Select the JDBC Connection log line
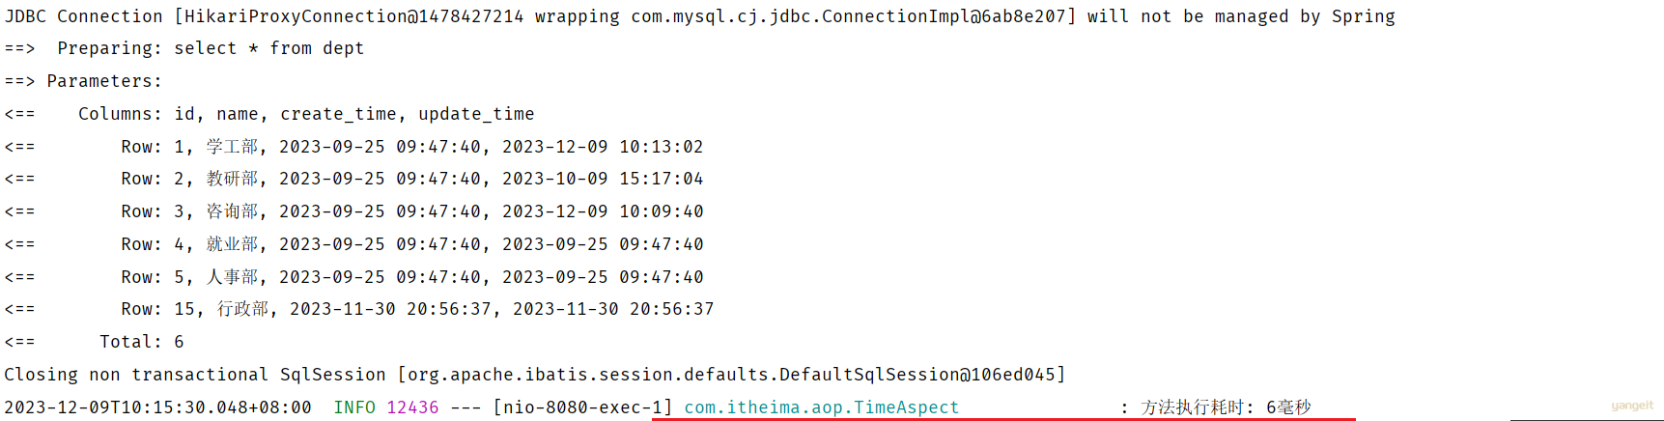Screen dimensions: 1664x421 [x=700, y=16]
